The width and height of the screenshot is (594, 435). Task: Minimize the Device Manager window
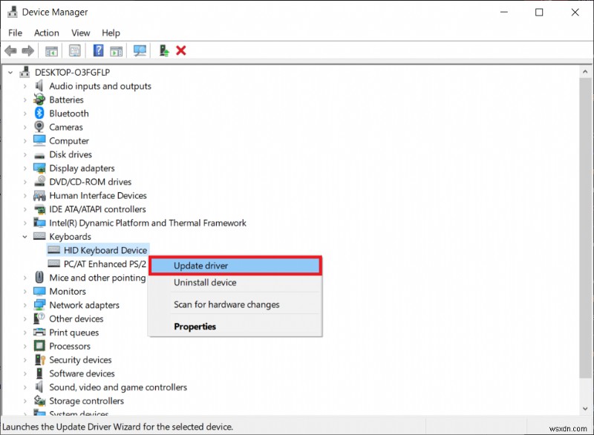[504, 12]
